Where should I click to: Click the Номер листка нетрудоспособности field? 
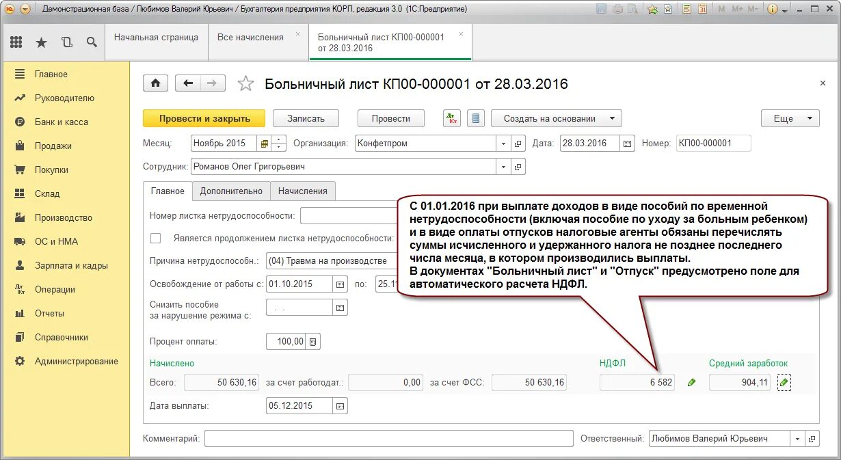click(349, 216)
